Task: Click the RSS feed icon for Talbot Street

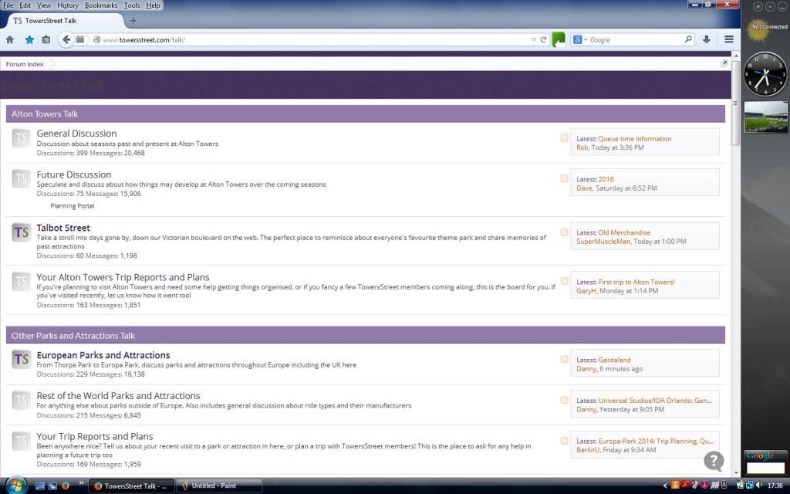Action: [x=564, y=232]
